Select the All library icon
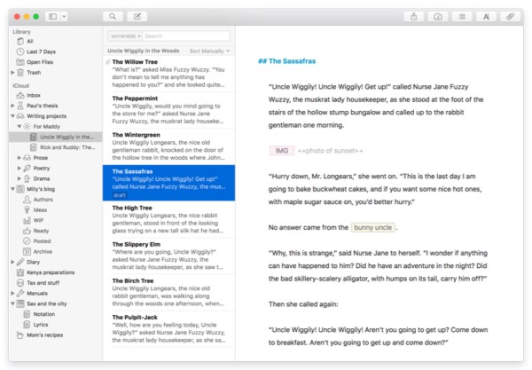 point(20,41)
